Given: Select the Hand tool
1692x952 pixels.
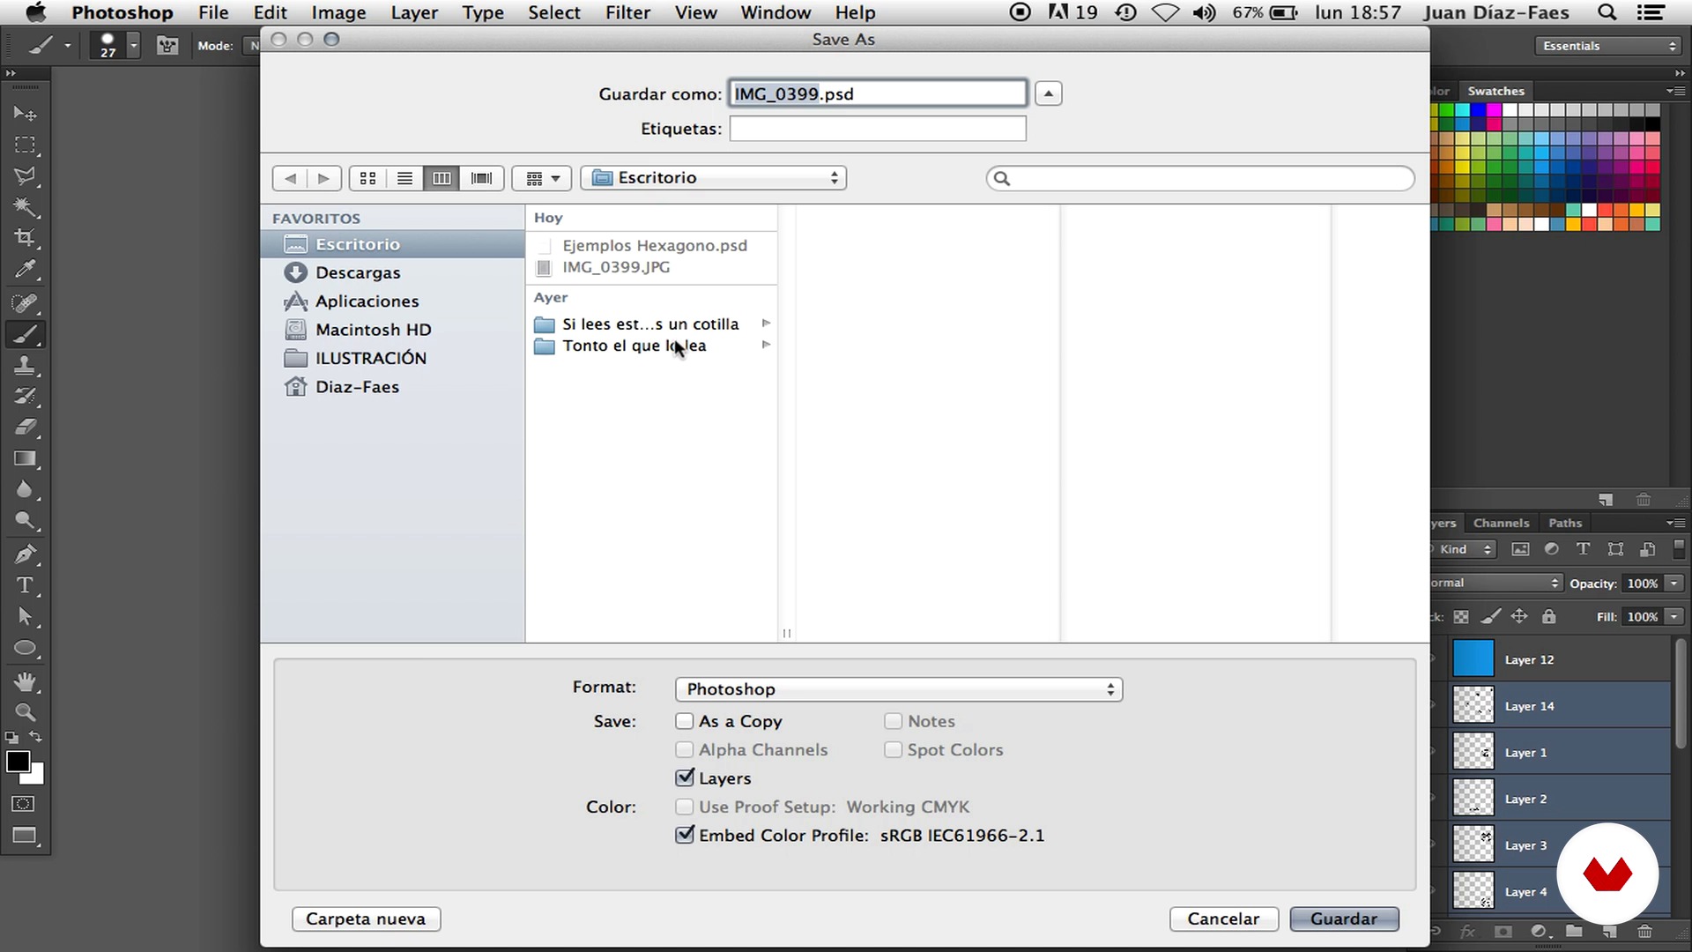Looking at the screenshot, I should (25, 681).
